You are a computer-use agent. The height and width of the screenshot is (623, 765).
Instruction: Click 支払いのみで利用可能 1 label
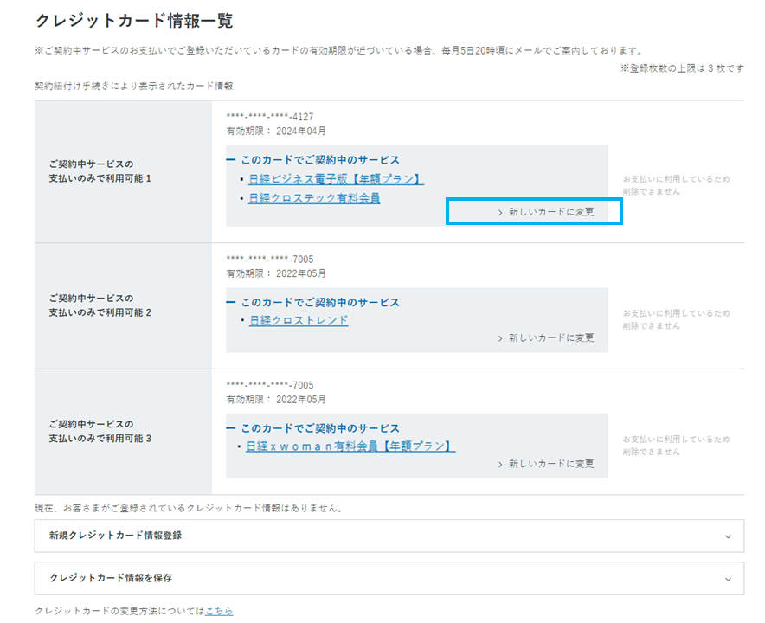pyautogui.click(x=100, y=178)
